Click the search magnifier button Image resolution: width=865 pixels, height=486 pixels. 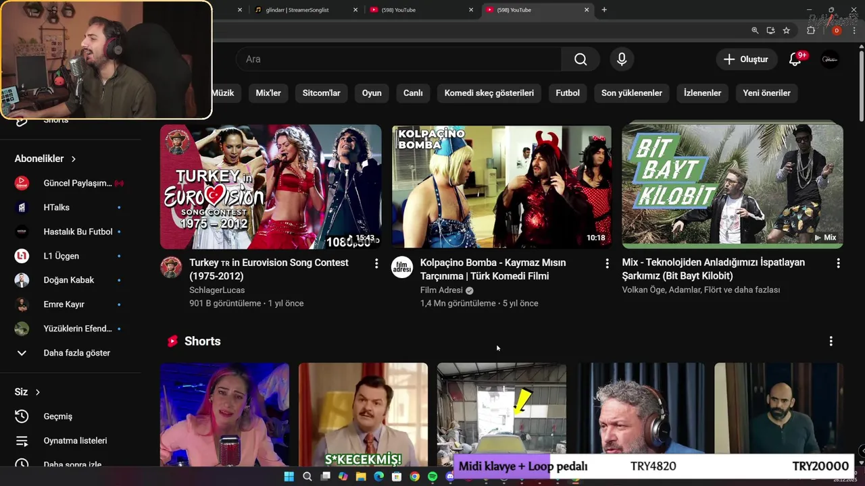[580, 59]
